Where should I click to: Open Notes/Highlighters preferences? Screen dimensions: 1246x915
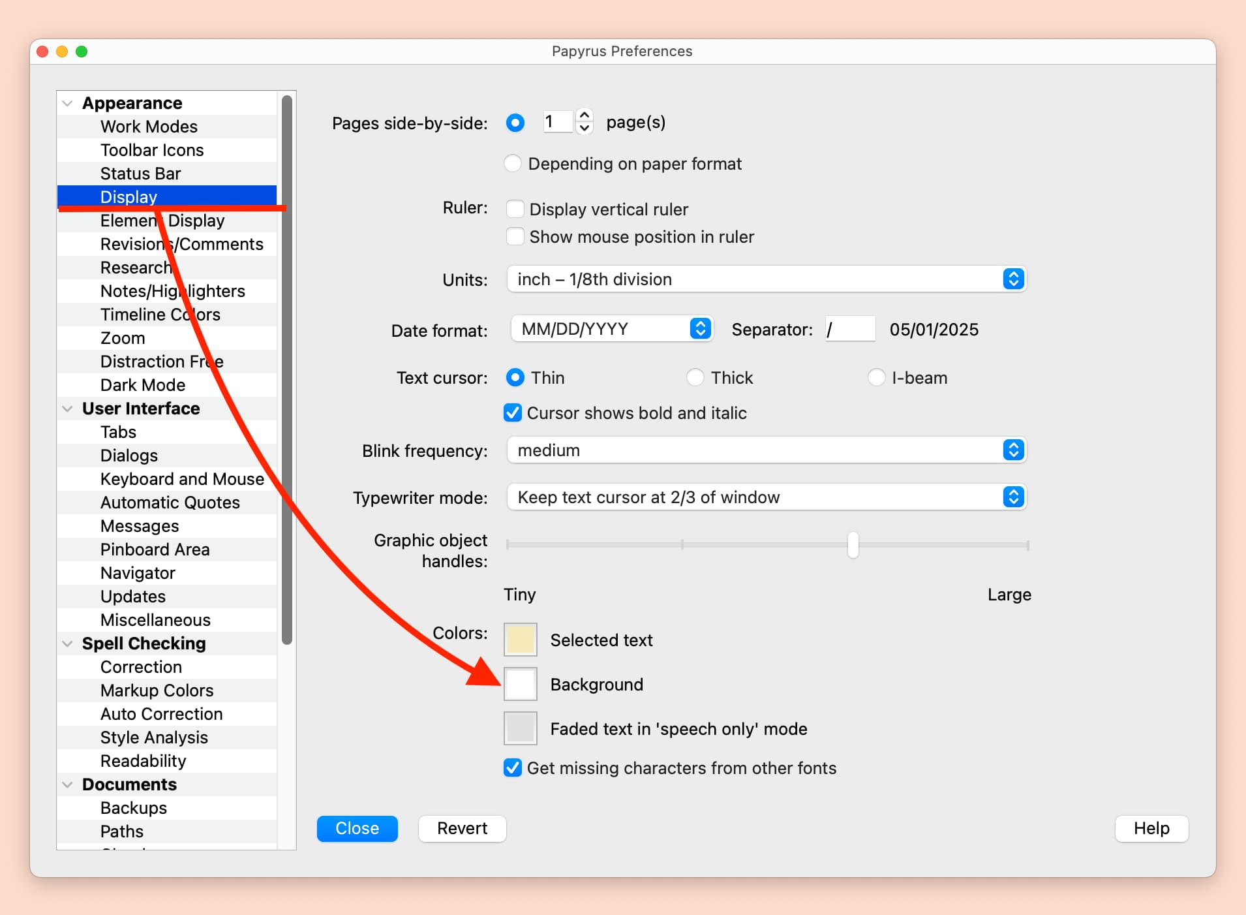click(x=167, y=291)
